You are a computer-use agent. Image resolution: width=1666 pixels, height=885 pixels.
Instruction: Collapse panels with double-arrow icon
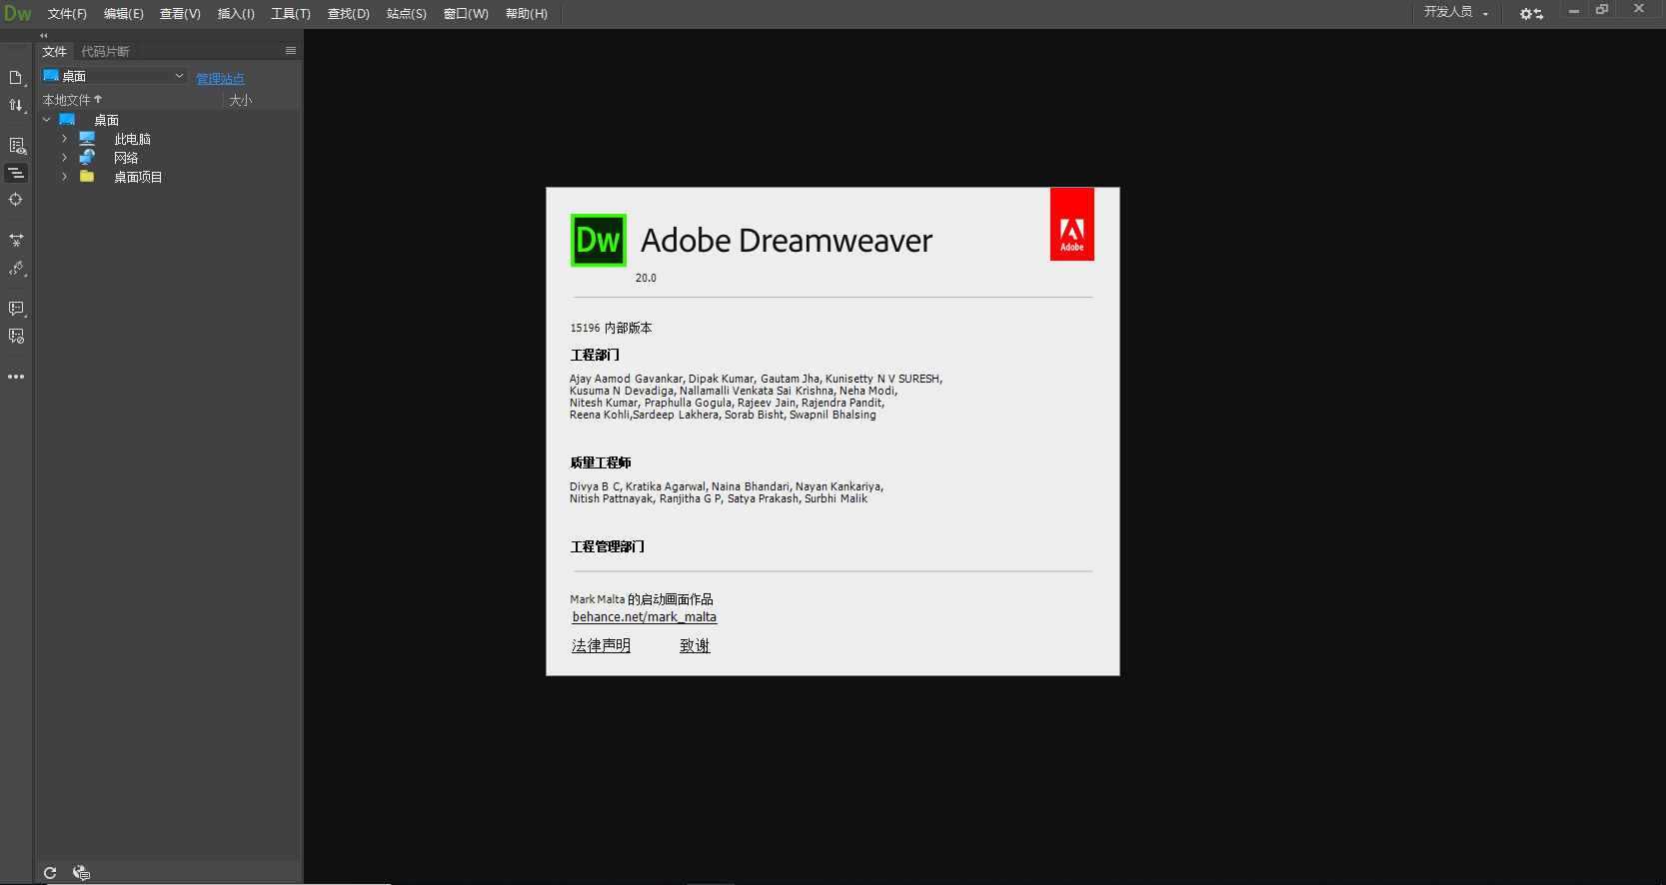point(43,35)
